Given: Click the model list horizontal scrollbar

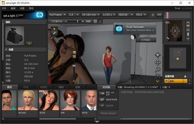Looking at the screenshot, I should pos(58,119).
